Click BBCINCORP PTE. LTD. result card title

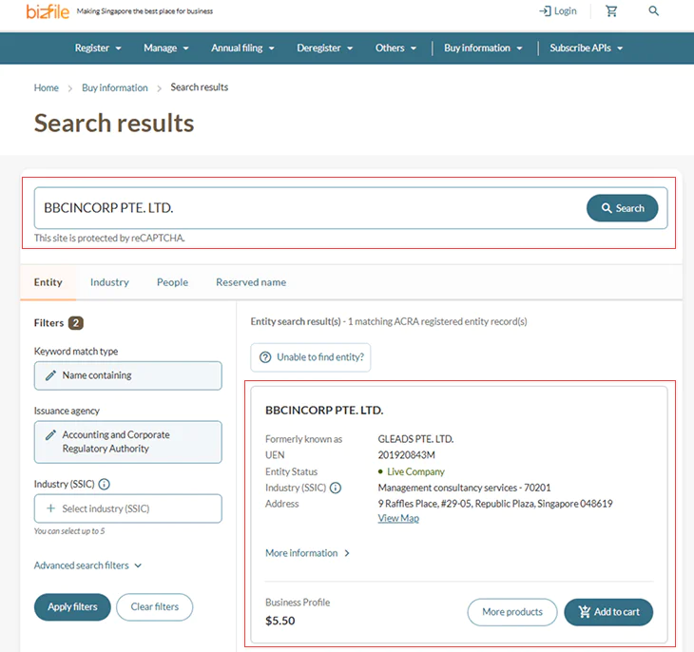pos(324,411)
